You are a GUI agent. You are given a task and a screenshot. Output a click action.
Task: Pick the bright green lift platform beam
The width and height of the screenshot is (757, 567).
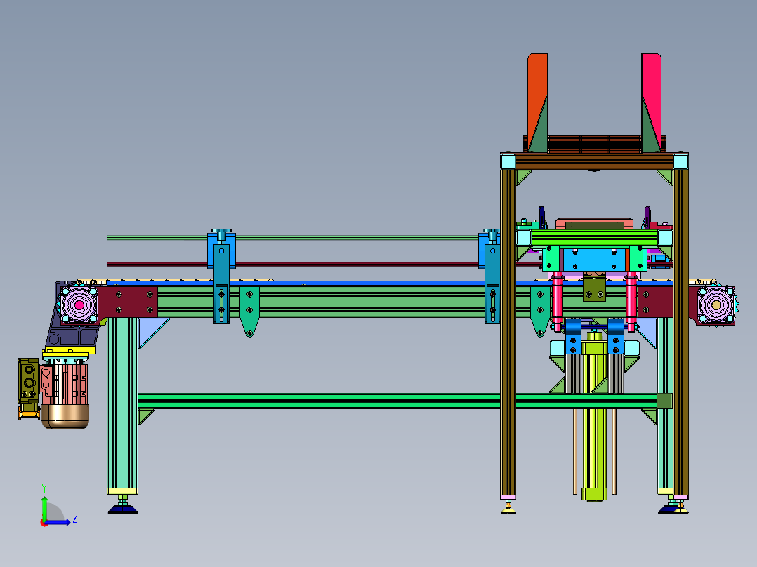[594, 237]
